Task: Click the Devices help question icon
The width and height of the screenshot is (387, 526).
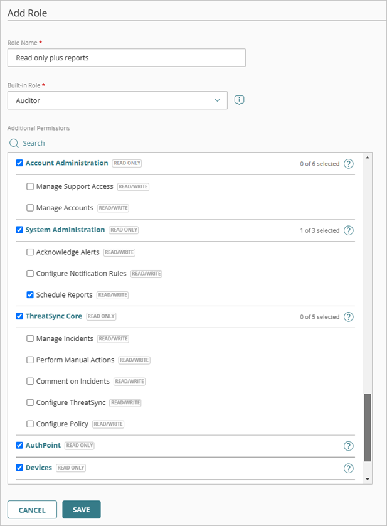Action: (349, 468)
